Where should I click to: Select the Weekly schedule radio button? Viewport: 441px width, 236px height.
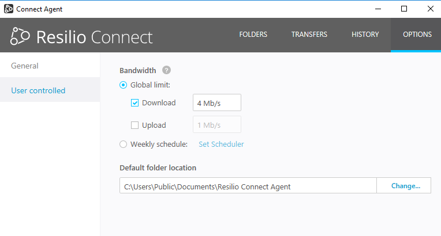click(123, 144)
